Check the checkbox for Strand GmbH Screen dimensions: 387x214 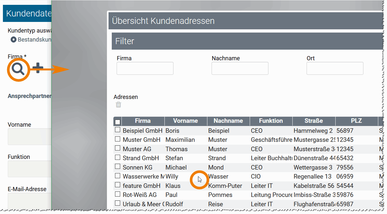coord(118,158)
